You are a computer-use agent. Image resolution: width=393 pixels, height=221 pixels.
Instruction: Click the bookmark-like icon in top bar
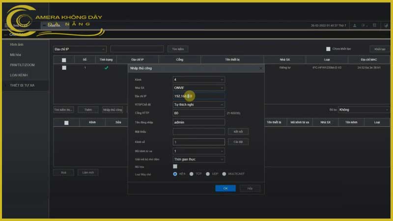click(x=374, y=26)
